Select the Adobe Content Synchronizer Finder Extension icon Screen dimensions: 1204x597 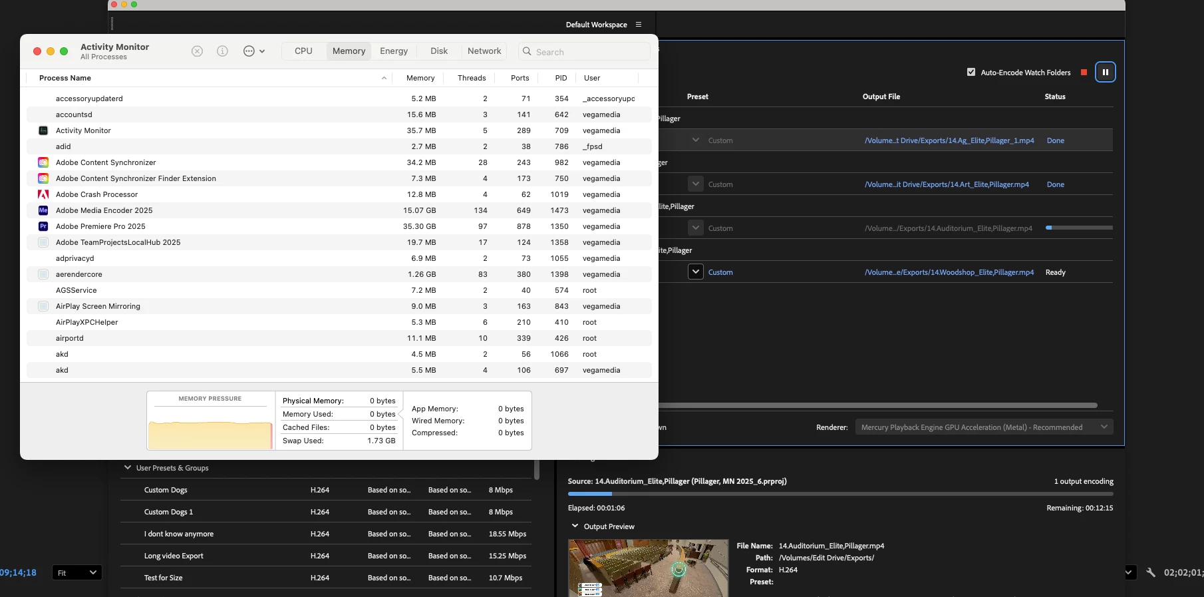tap(43, 178)
